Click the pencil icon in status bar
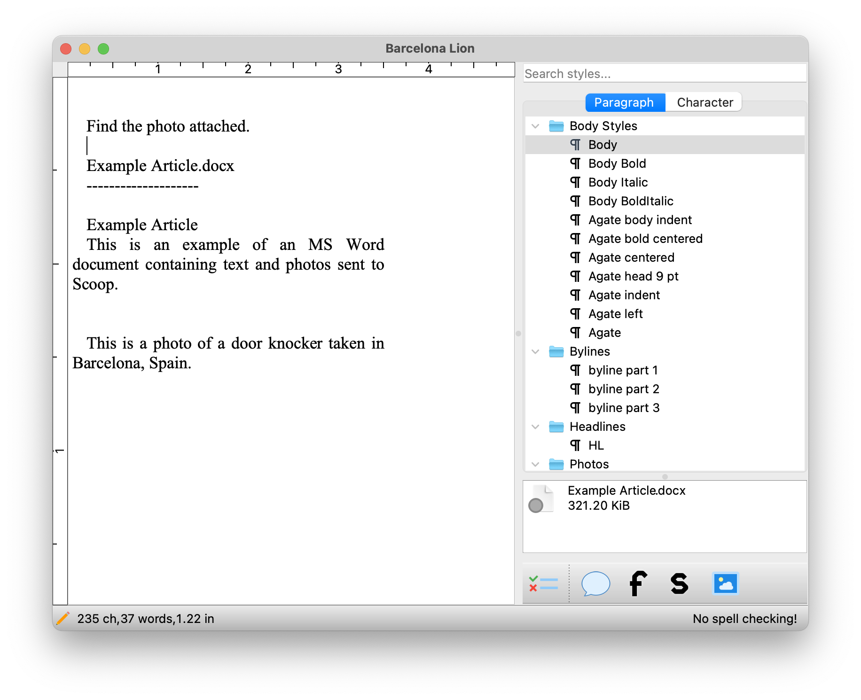 click(x=63, y=618)
